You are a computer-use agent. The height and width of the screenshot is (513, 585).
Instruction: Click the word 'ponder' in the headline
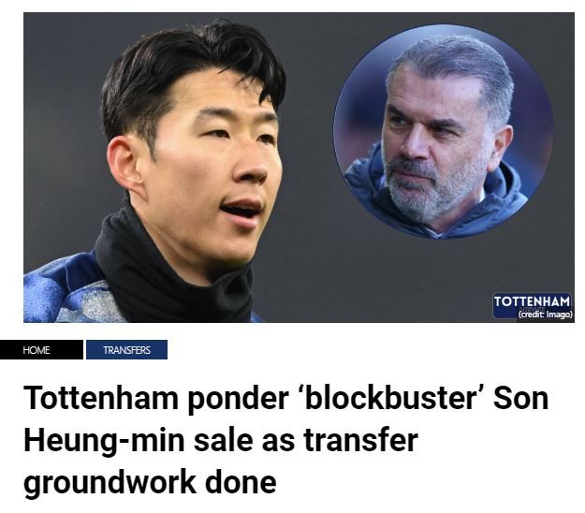coord(238,399)
